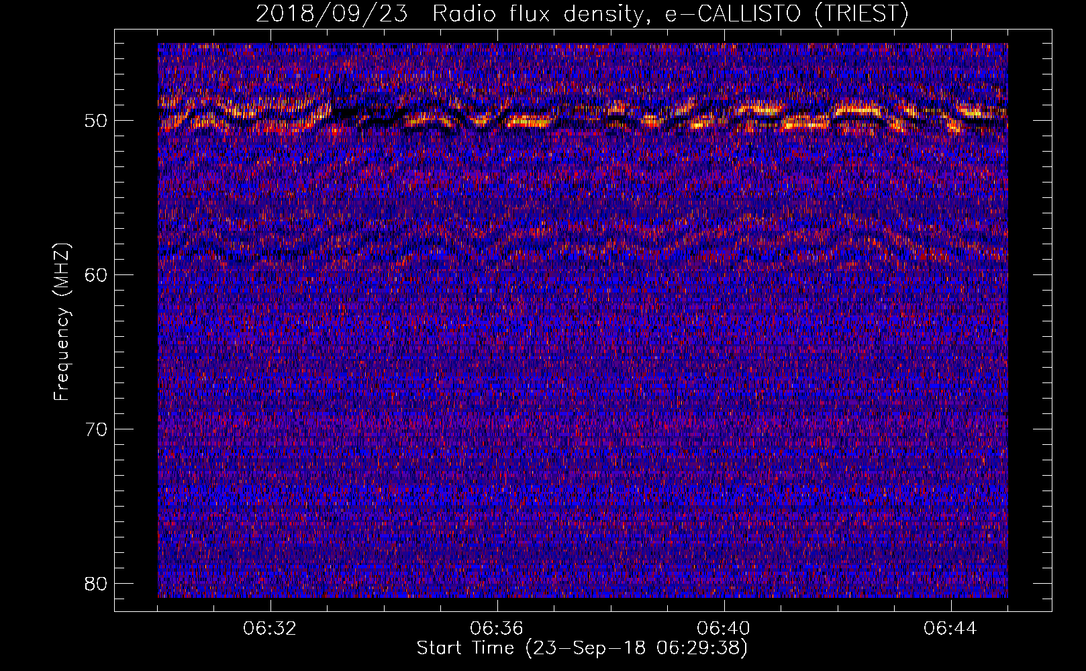Click the plot title 'Radio flux density, e-CALLISTO (TRIEST)'
1086x671 pixels.
click(669, 13)
